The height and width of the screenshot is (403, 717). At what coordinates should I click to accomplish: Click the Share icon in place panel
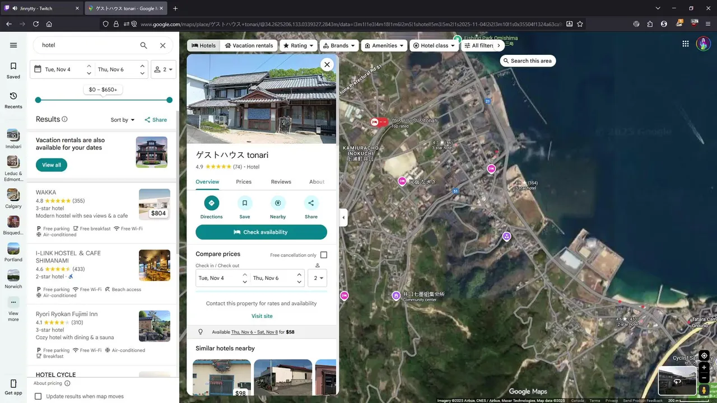point(311,203)
